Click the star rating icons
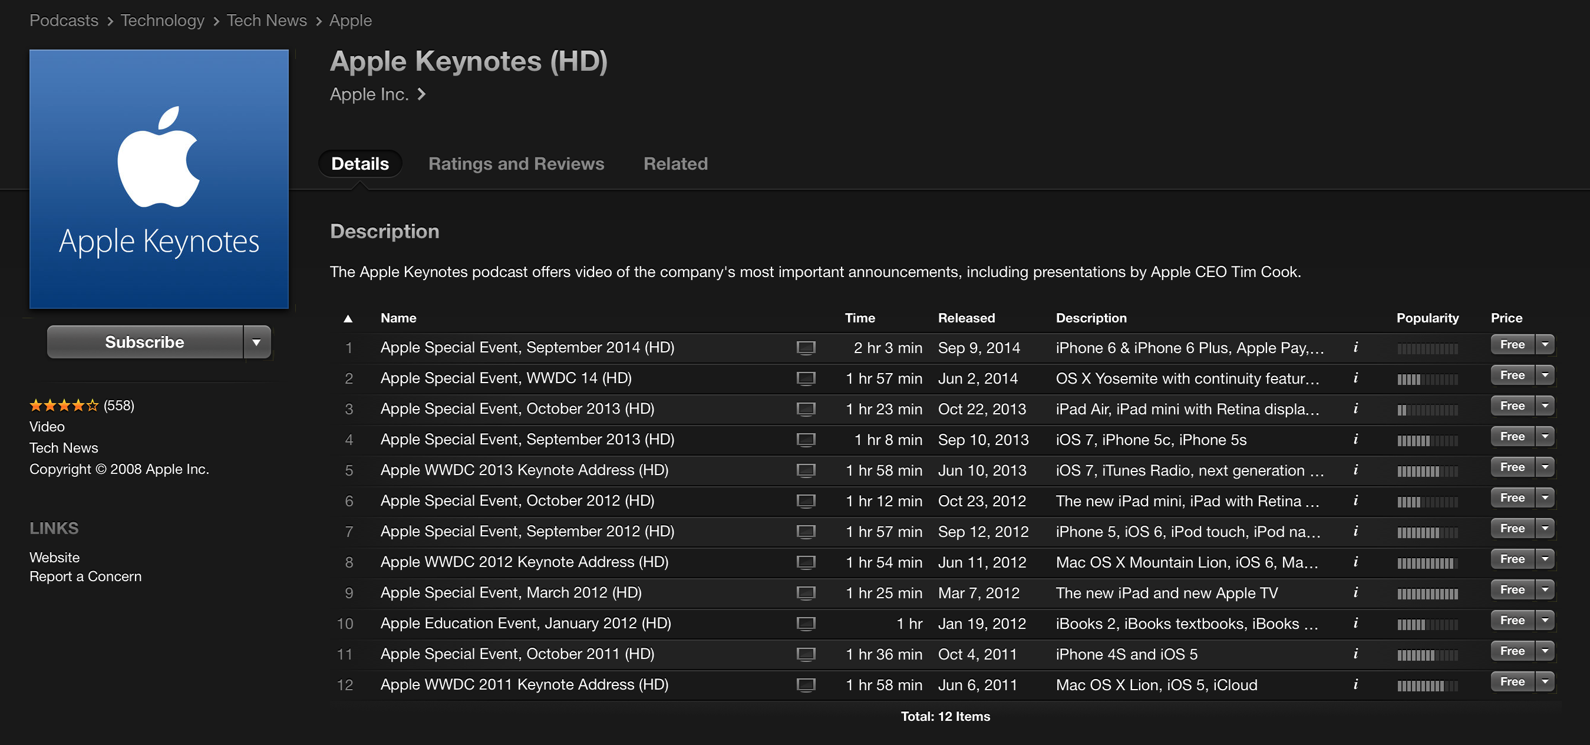1590x745 pixels. (64, 406)
